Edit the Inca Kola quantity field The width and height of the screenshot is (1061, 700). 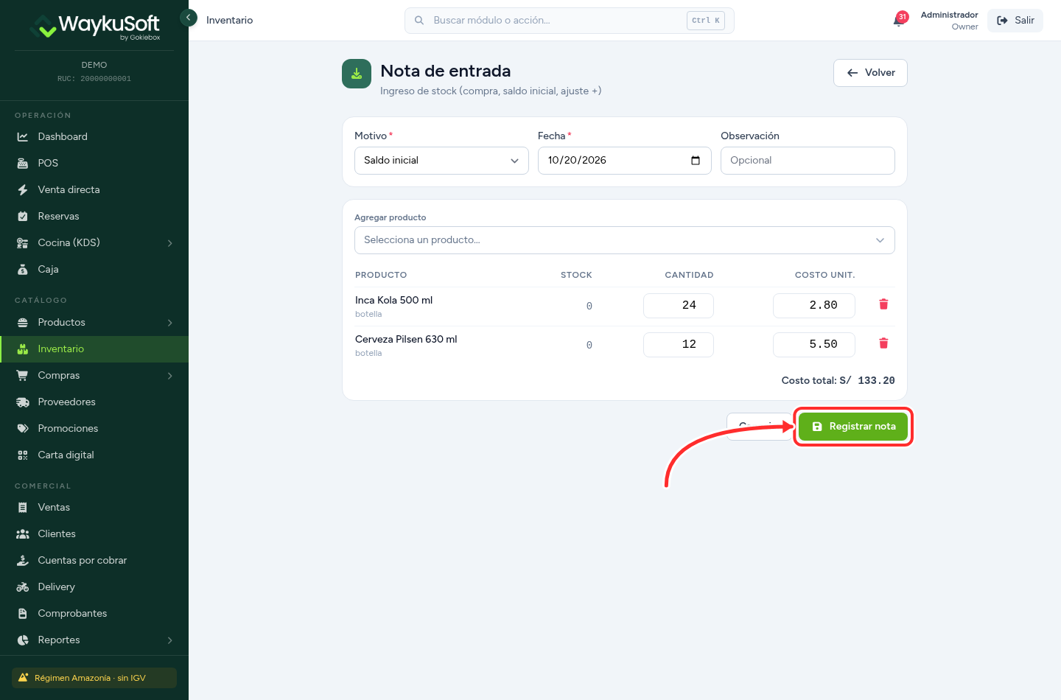point(679,305)
